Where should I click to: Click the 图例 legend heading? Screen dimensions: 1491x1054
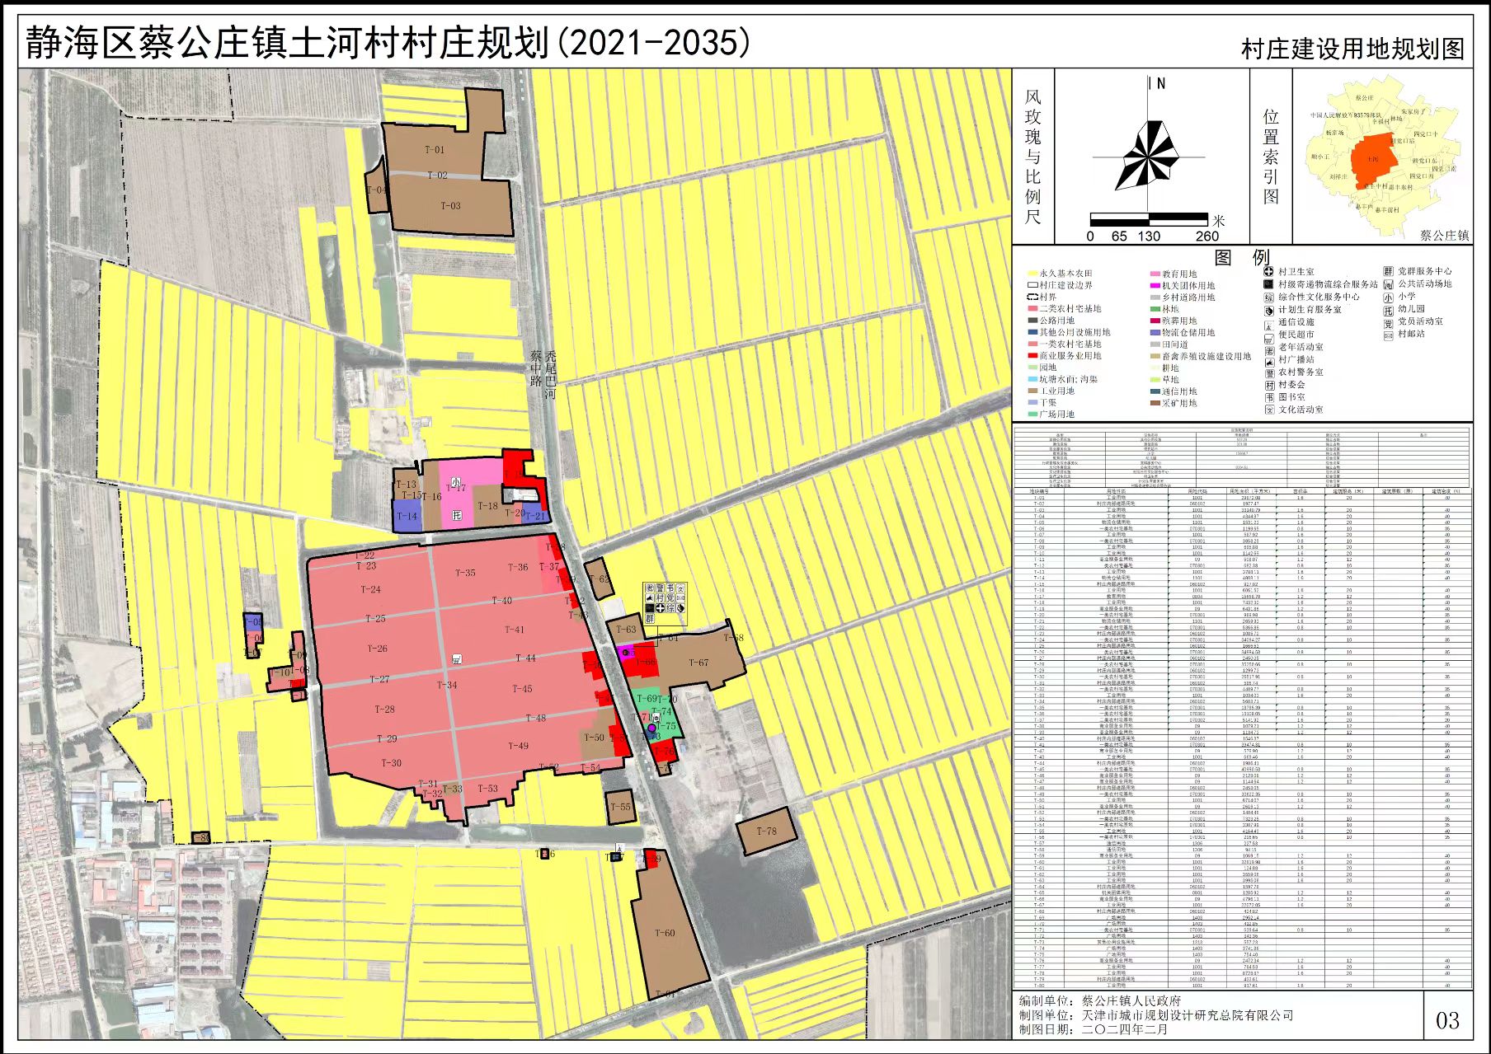[1242, 257]
